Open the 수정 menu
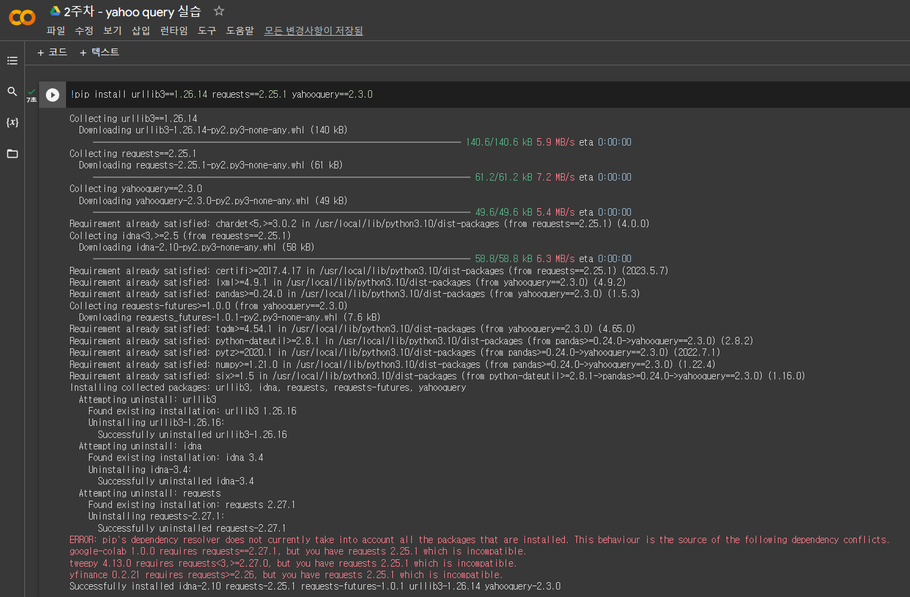Screen dimensions: 910x597 click(84, 30)
